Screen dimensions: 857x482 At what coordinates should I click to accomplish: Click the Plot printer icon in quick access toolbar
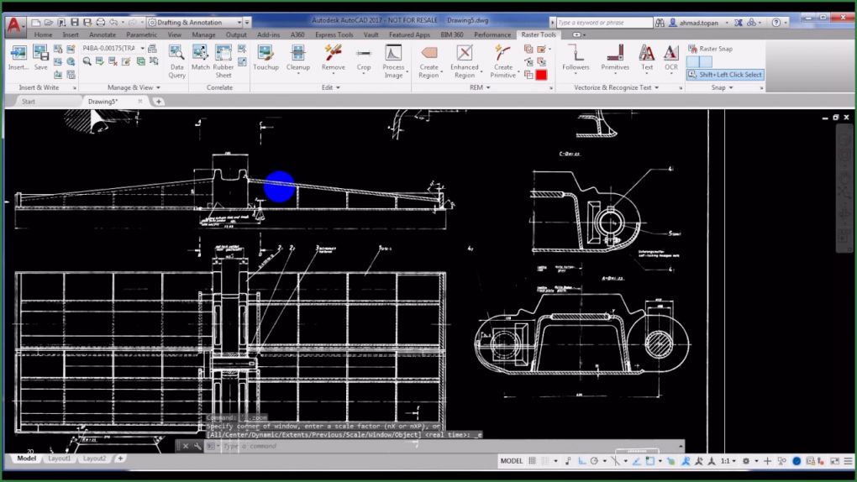tap(101, 23)
